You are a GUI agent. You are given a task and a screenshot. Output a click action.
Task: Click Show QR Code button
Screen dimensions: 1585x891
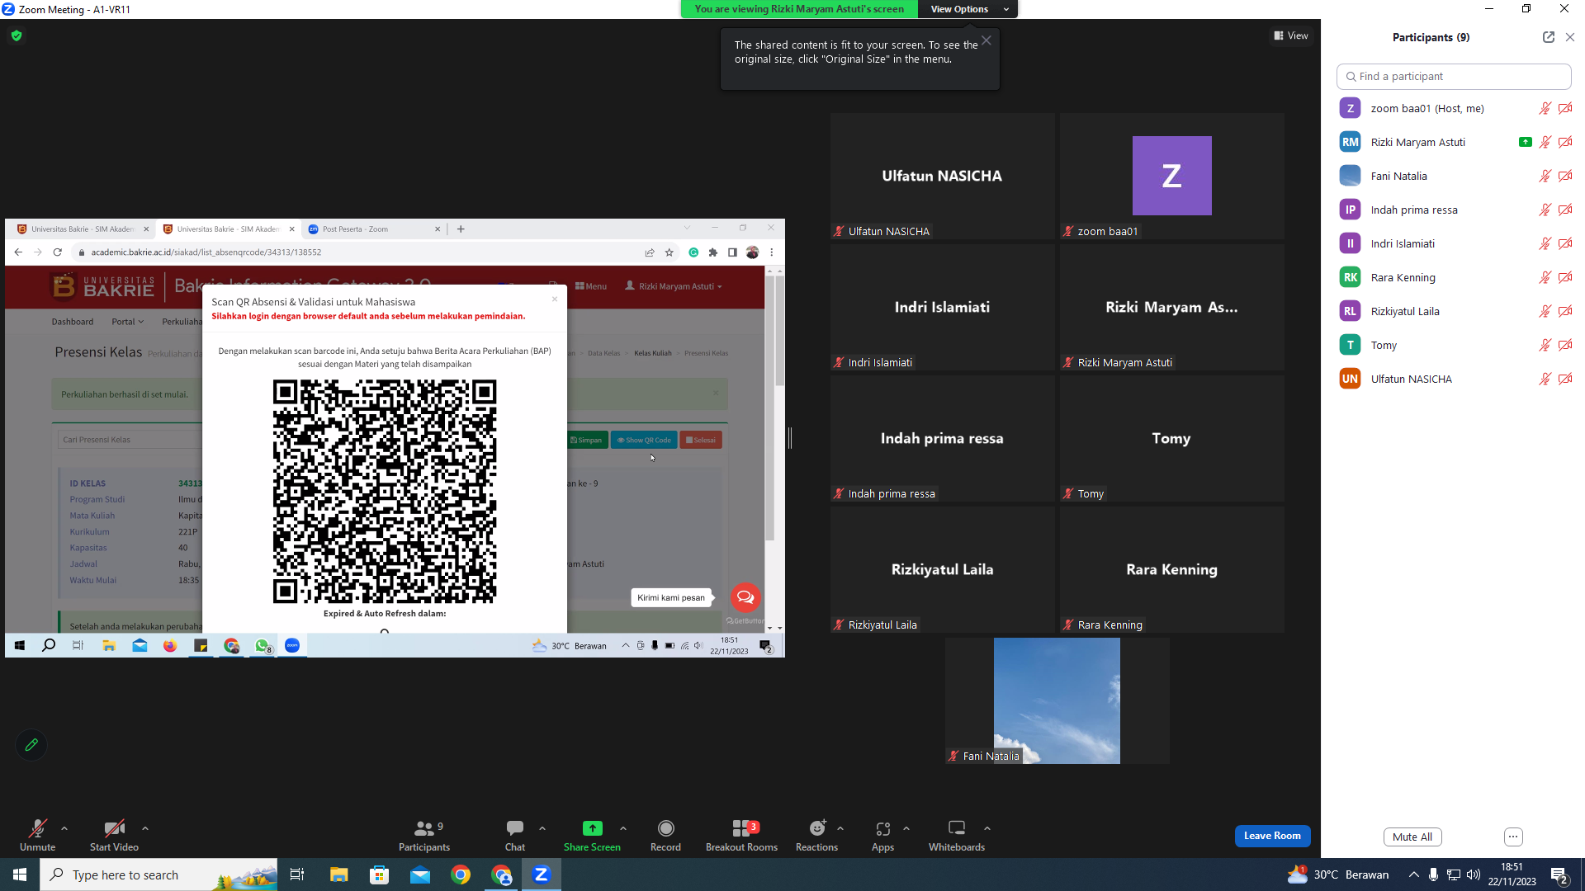tap(644, 440)
